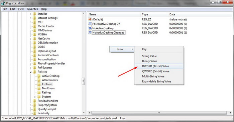Select the QualityCompat registry key
The image size is (234, 122).
coord(47,109)
